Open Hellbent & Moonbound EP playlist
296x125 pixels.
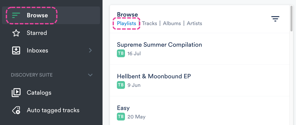coord(154,76)
